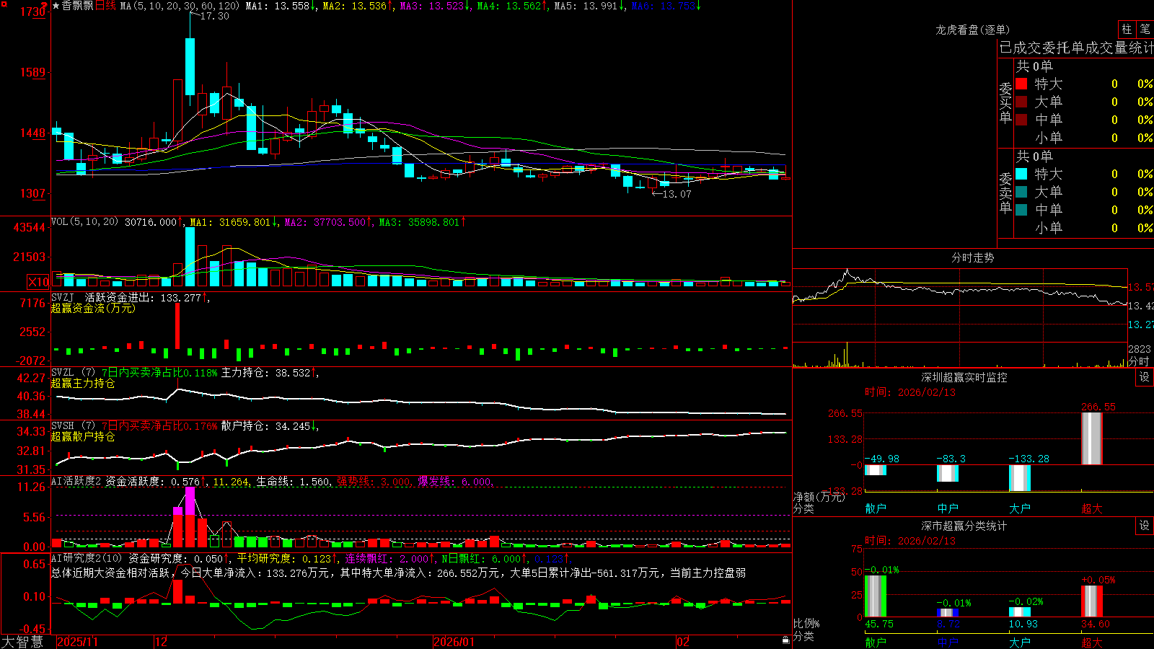Click the small red square corner icon

[2, 3]
